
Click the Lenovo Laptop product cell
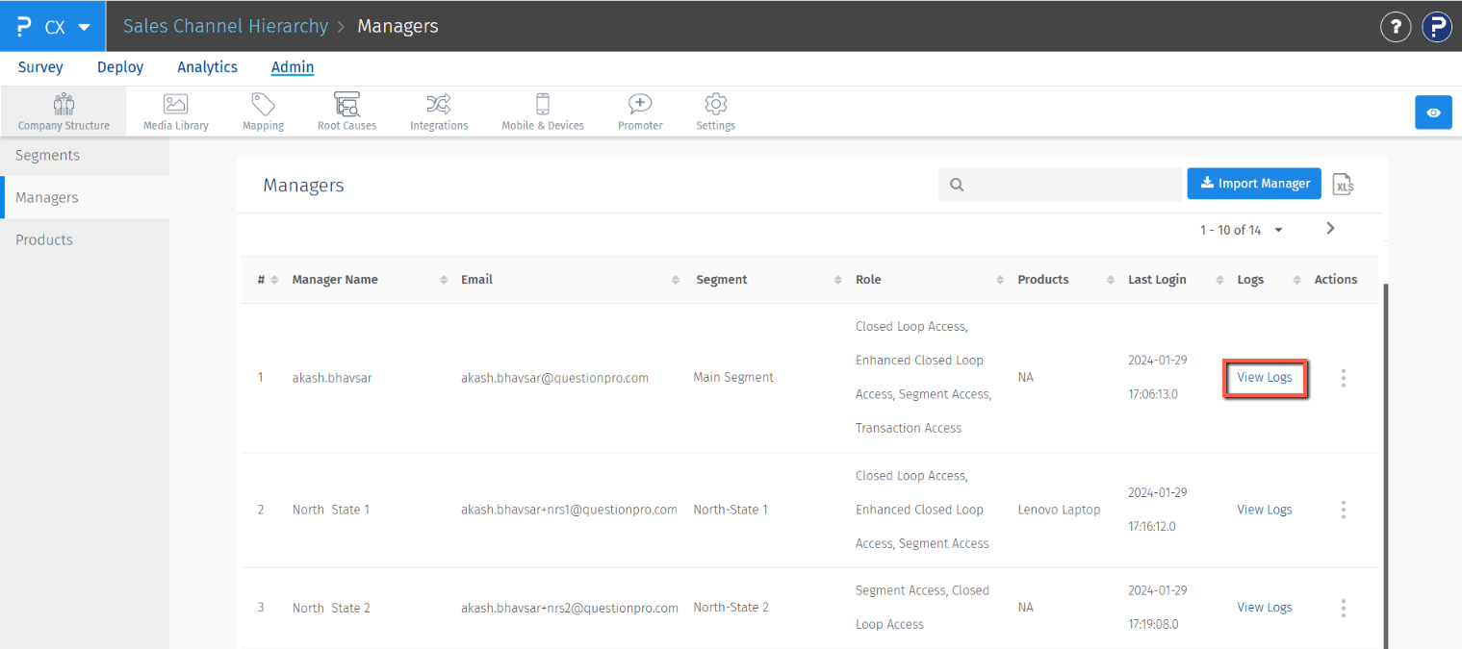pyautogui.click(x=1059, y=510)
